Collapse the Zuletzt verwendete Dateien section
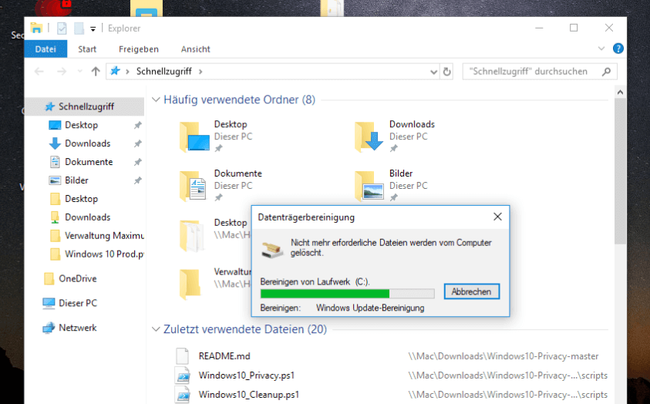The width and height of the screenshot is (650, 404). pos(156,329)
